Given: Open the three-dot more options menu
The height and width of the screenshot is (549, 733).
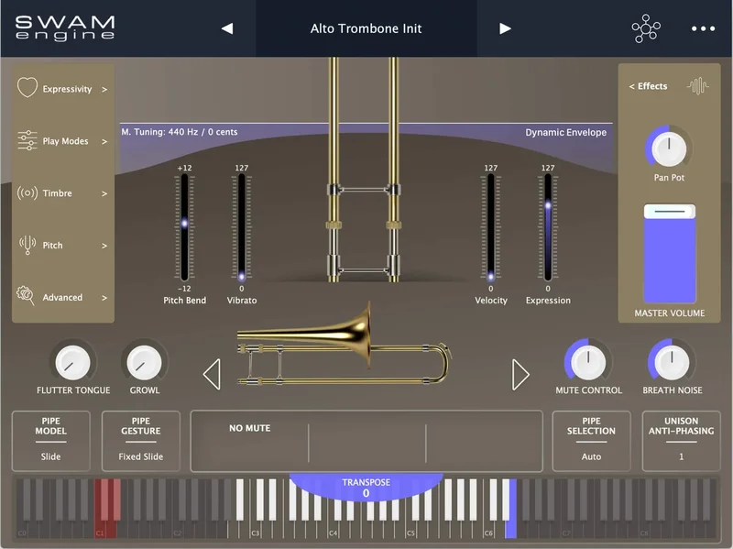Looking at the screenshot, I should (x=703, y=28).
